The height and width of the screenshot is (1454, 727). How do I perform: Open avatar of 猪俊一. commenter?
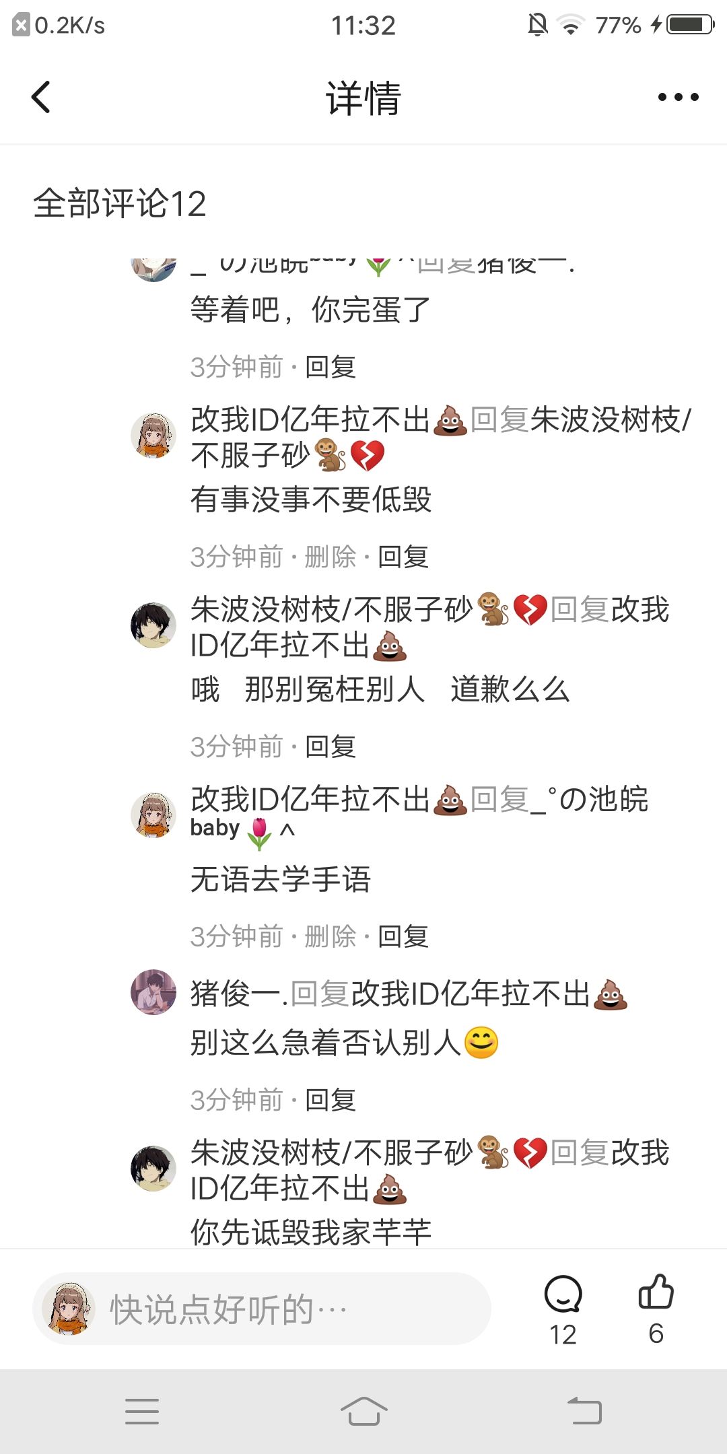tap(153, 992)
